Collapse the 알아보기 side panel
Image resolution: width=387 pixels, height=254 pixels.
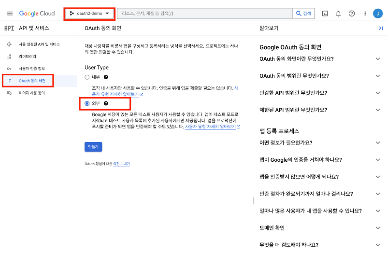coord(381,28)
